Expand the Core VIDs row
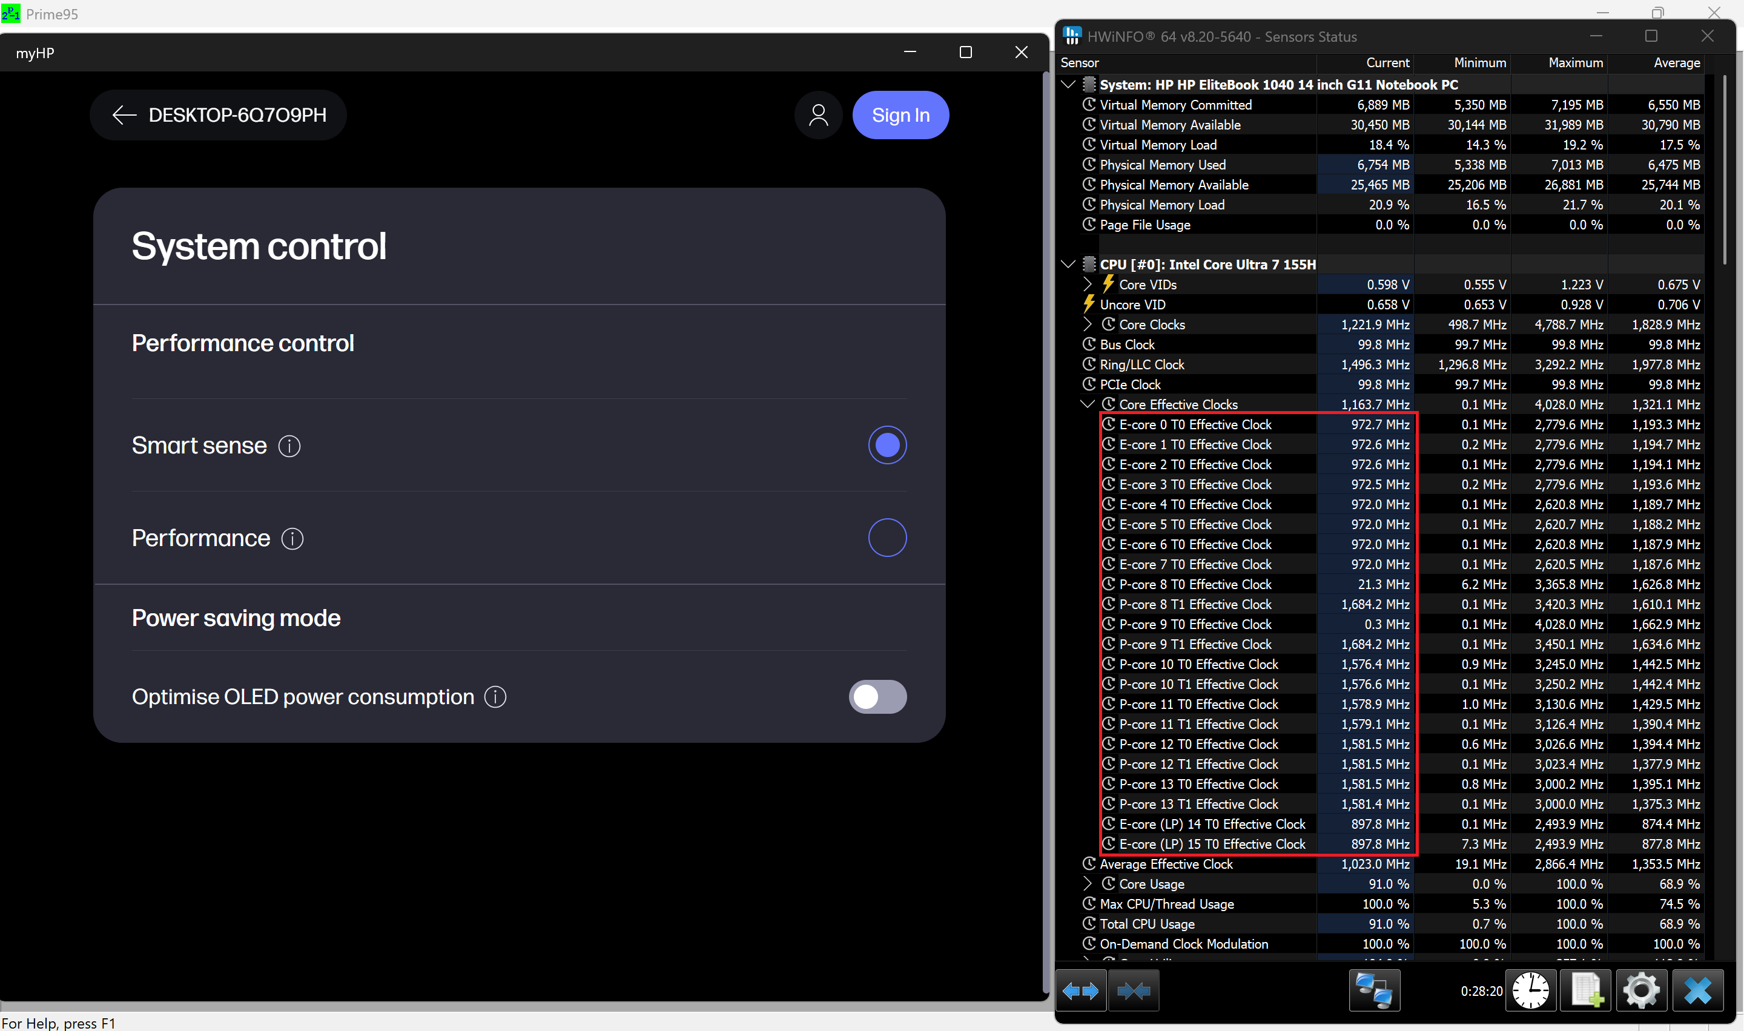 pyautogui.click(x=1088, y=284)
